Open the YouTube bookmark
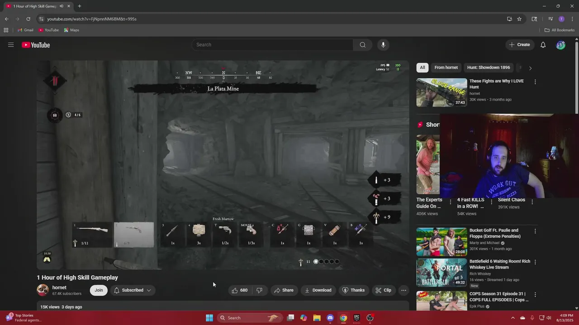 [48, 30]
